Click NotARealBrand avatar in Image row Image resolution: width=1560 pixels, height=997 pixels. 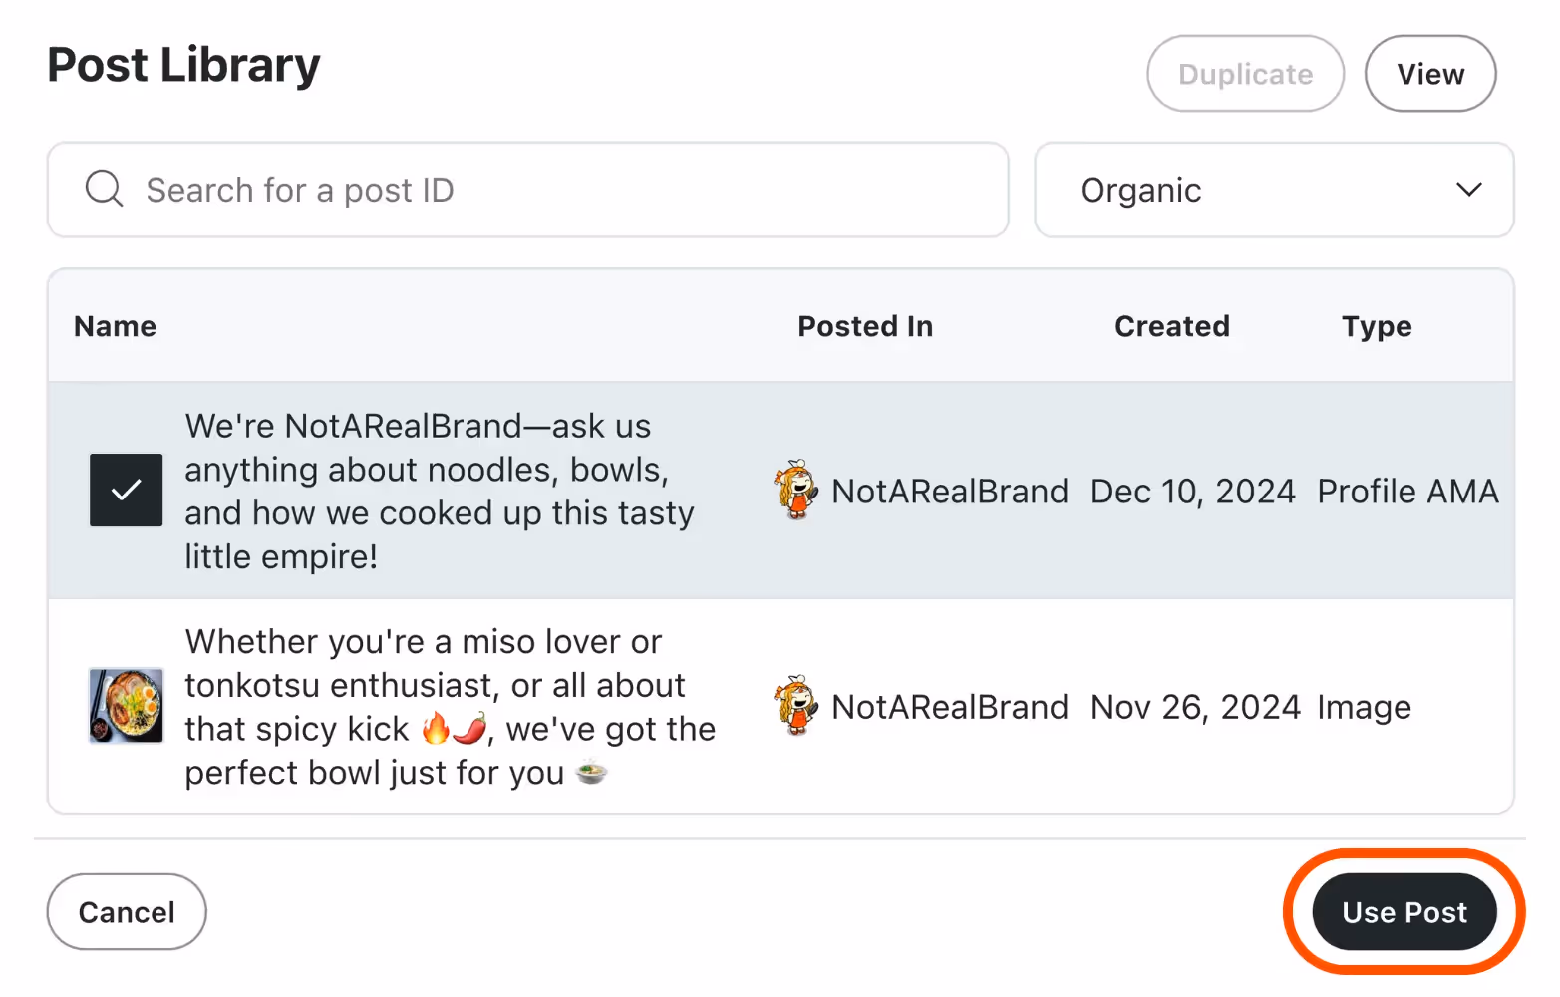point(796,706)
